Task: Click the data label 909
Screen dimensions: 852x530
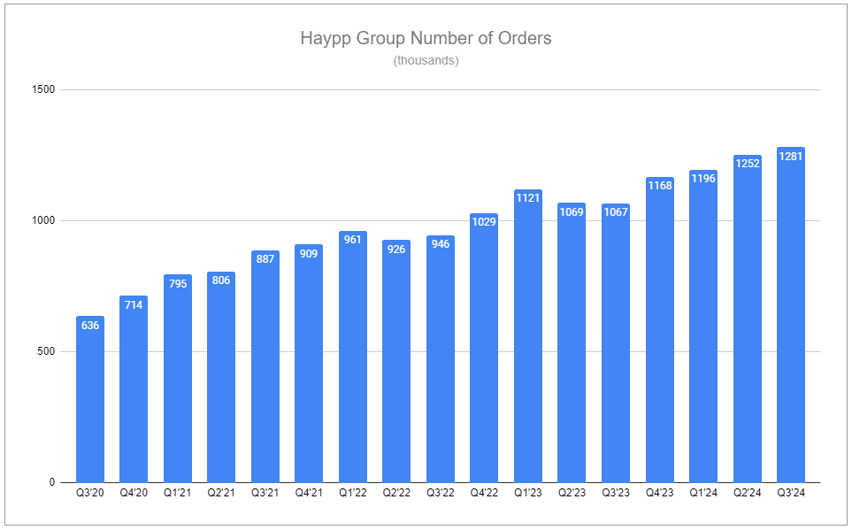Action: click(x=309, y=253)
